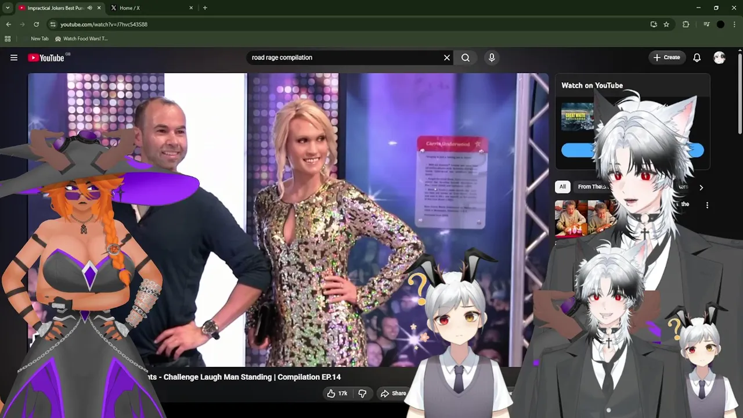Image resolution: width=743 pixels, height=418 pixels.
Task: Open the notifications bell
Action: tap(697, 57)
